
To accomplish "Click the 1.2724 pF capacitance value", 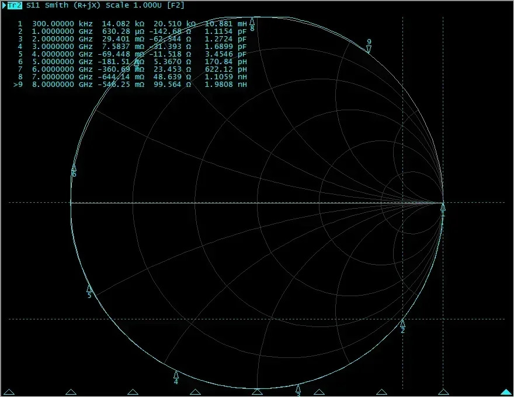I will pos(225,38).
